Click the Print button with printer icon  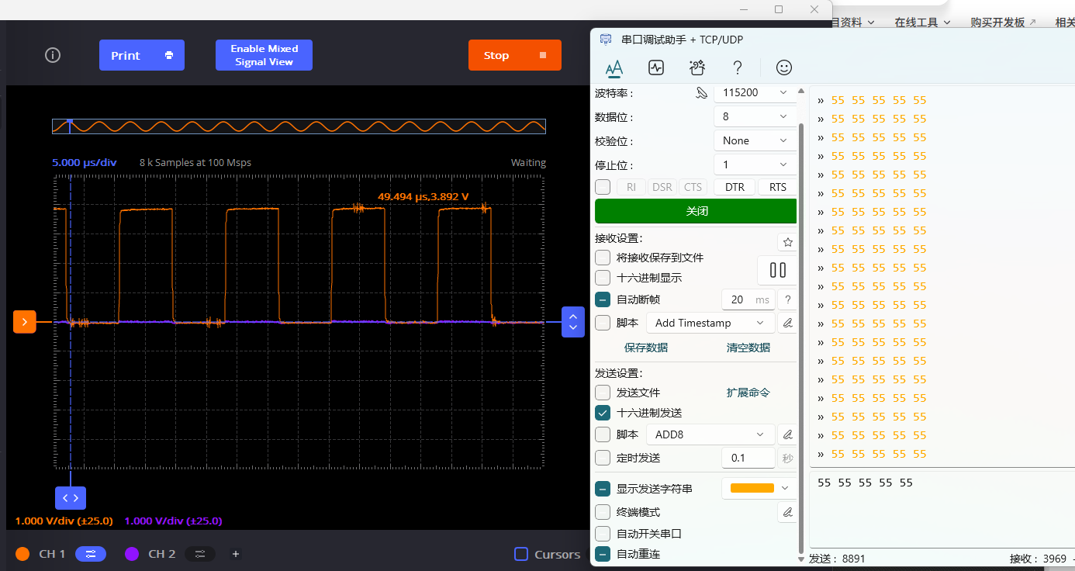tap(142, 55)
